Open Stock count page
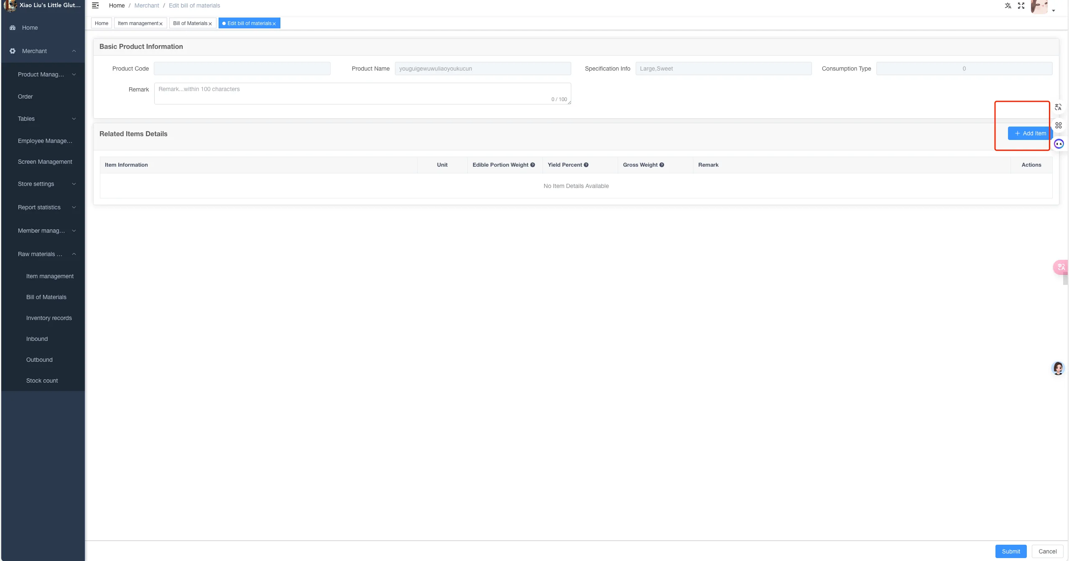Image resolution: width=1069 pixels, height=561 pixels. pyautogui.click(x=42, y=381)
